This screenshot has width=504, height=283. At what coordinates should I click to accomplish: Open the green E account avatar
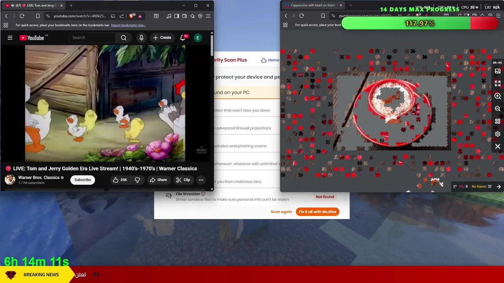click(198, 38)
